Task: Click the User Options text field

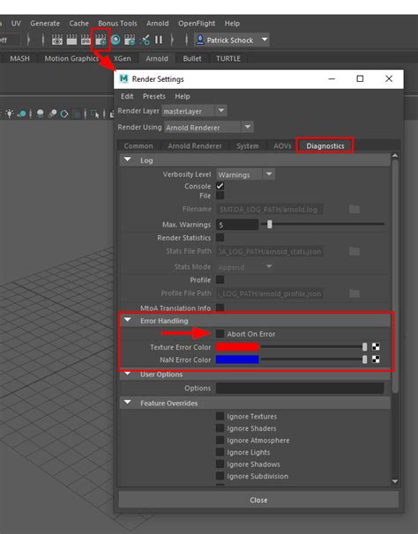Action: (x=300, y=388)
